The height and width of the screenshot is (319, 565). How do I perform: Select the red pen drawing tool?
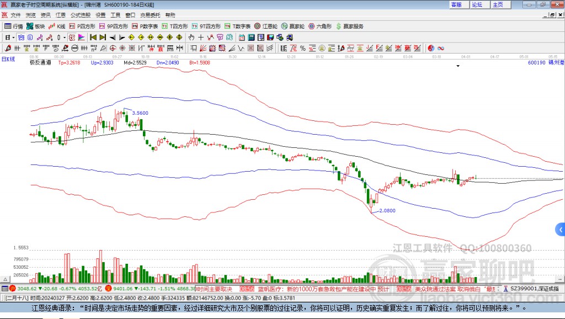coord(8,48)
